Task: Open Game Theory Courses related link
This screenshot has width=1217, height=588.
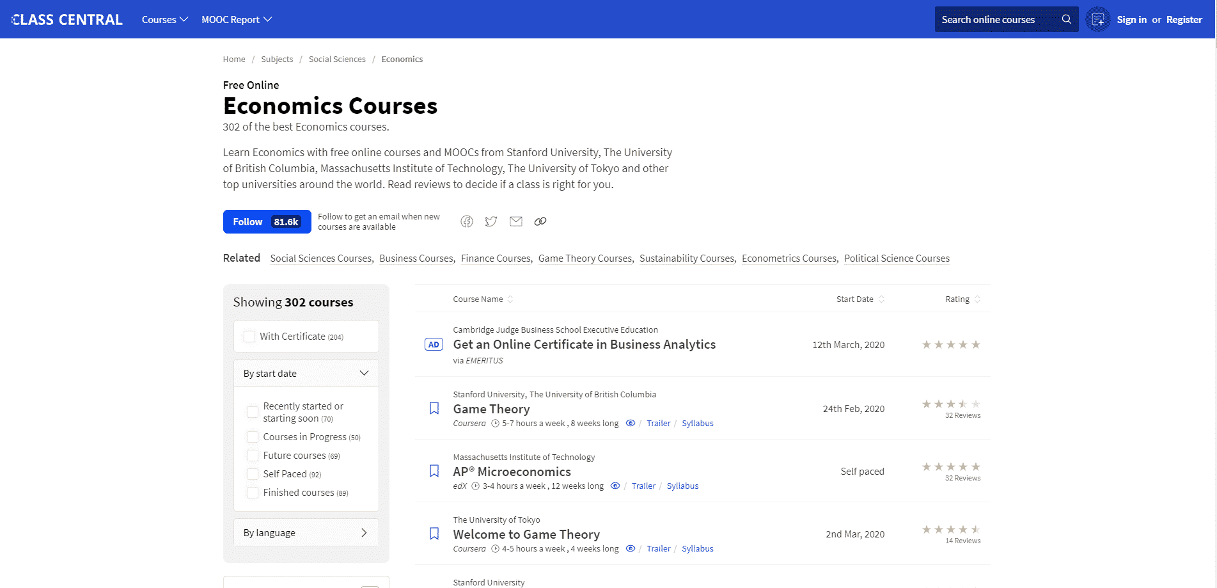Action: [585, 258]
